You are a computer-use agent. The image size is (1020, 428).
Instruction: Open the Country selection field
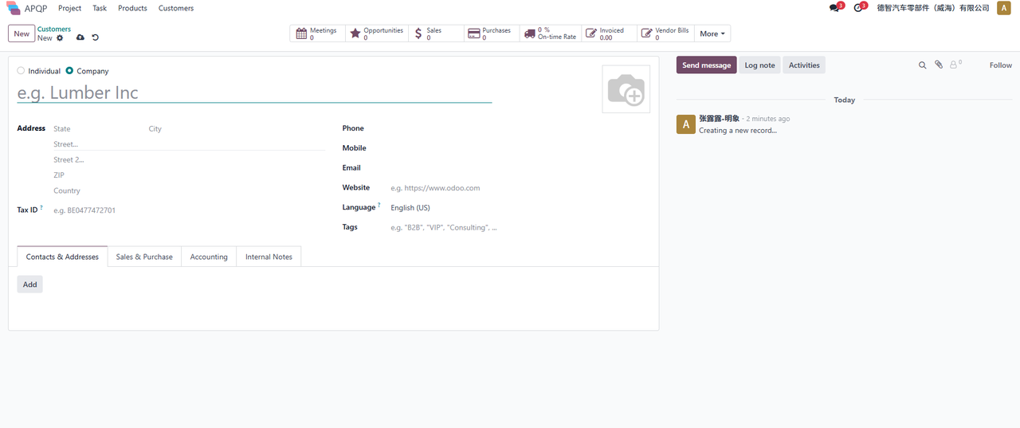[159, 191]
